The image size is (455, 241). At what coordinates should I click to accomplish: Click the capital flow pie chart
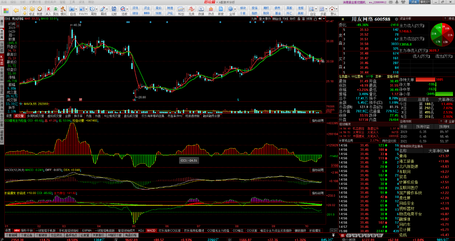point(442,35)
